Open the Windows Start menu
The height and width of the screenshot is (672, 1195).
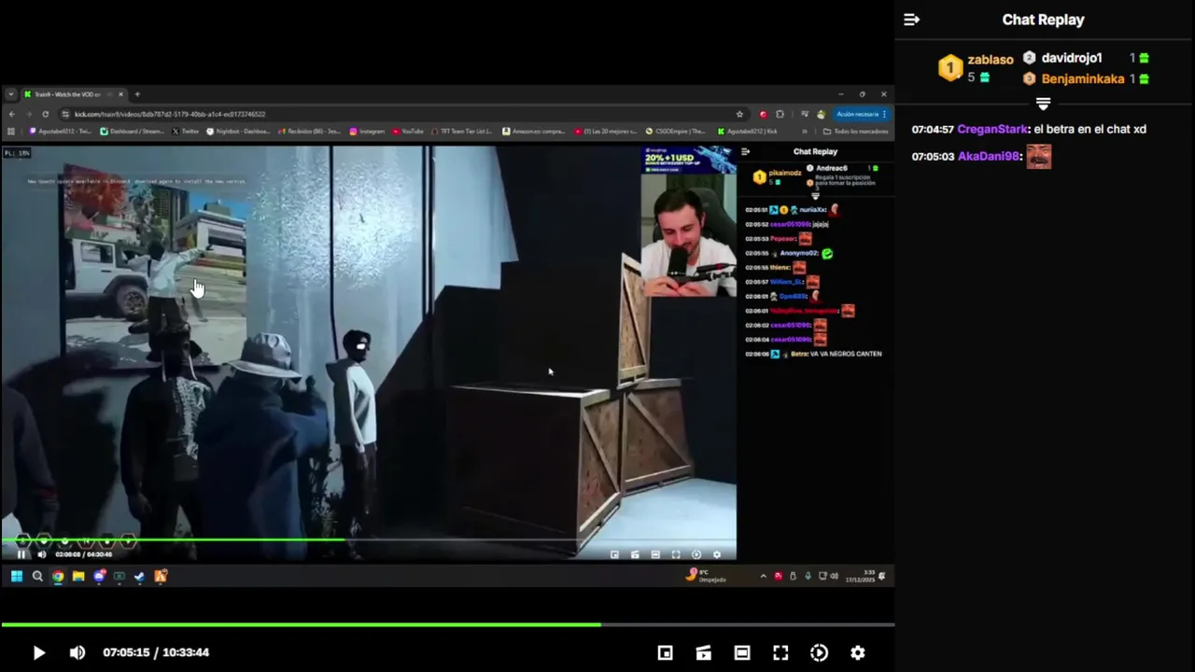pyautogui.click(x=17, y=576)
